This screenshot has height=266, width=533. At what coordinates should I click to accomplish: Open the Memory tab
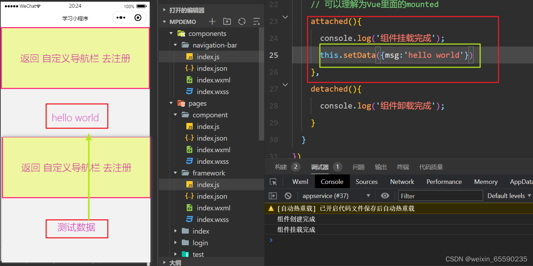click(x=485, y=182)
